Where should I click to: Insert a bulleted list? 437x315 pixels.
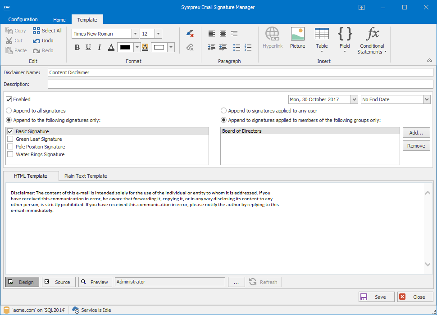[237, 47]
